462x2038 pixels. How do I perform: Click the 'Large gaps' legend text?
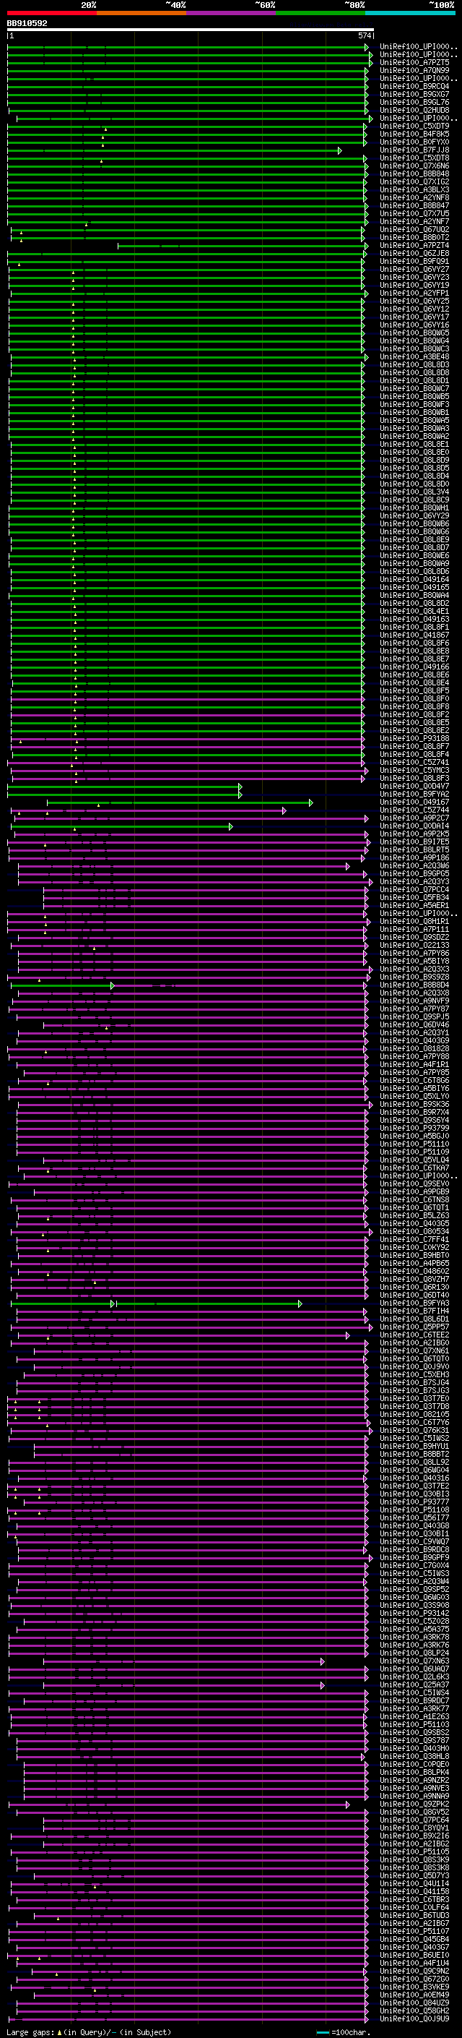pyautogui.click(x=31, y=2031)
